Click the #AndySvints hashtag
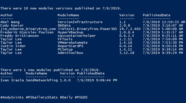Image resolution: width=186 pixels, height=103 pixels. click(x=12, y=97)
